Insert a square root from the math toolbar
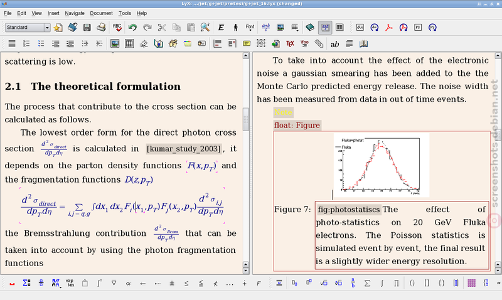 coord(324,283)
